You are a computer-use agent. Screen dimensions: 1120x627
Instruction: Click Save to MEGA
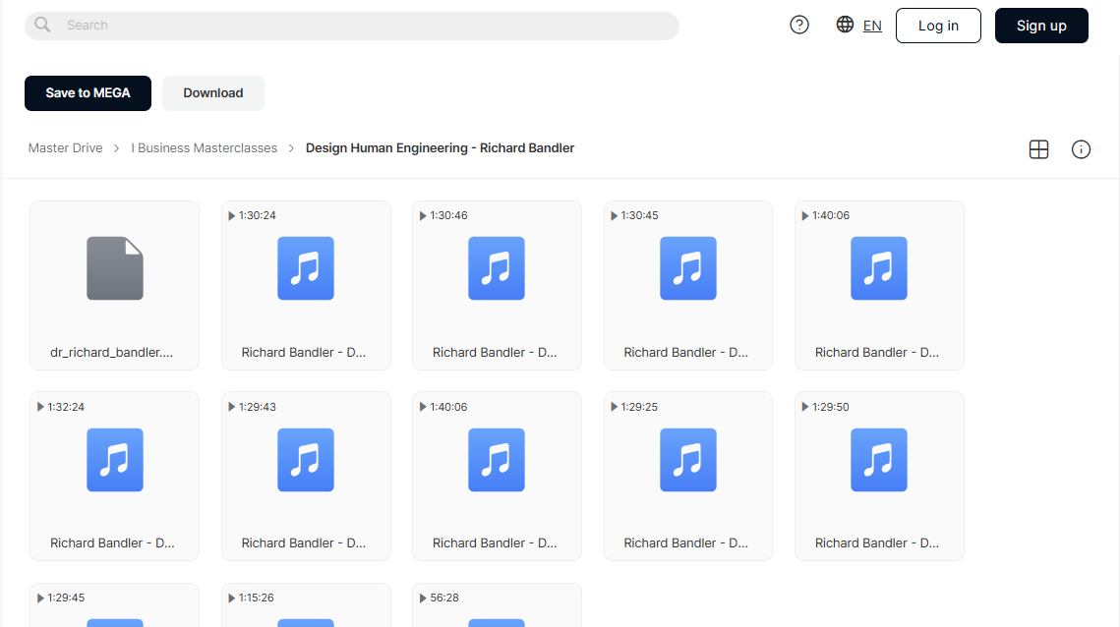(x=88, y=92)
